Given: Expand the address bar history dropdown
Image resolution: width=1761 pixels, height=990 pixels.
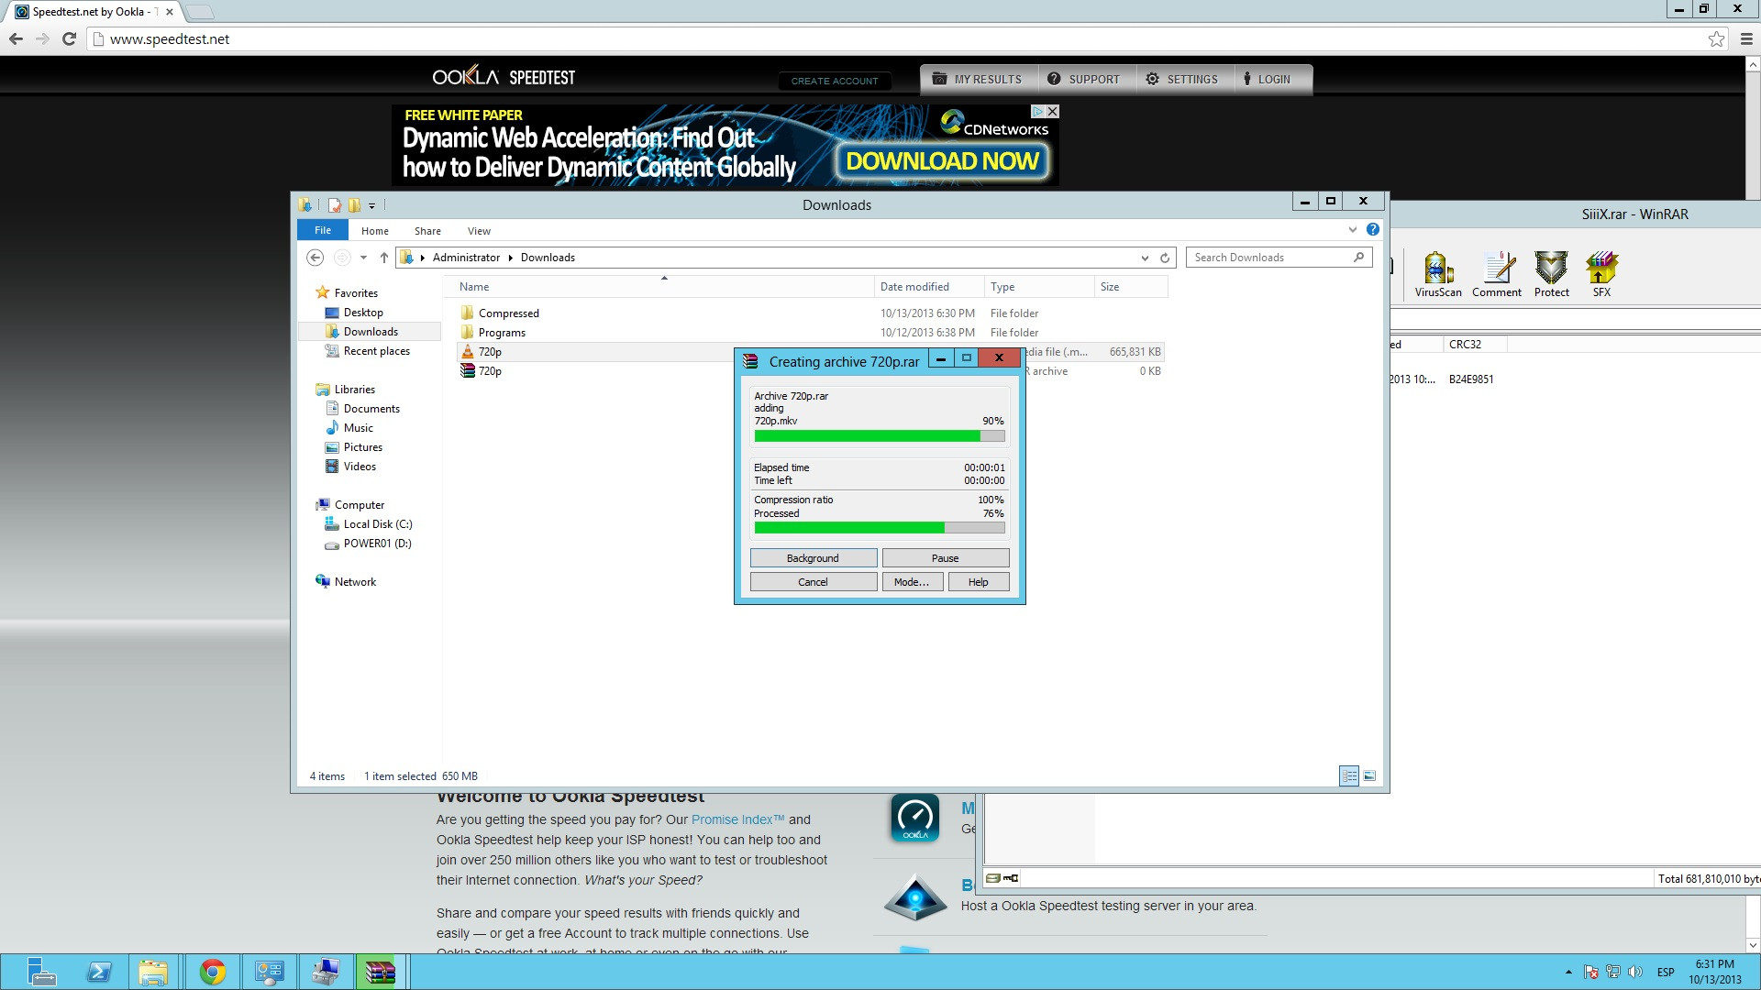Looking at the screenshot, I should (x=1145, y=258).
